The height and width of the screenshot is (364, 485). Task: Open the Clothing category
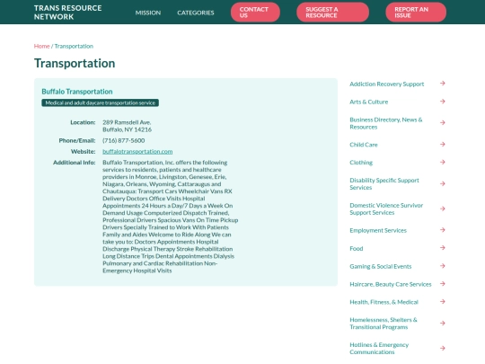361,163
